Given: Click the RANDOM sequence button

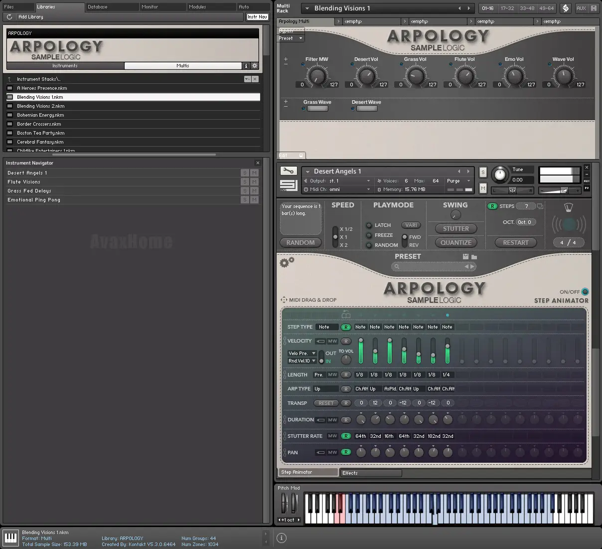Looking at the screenshot, I should tap(301, 243).
